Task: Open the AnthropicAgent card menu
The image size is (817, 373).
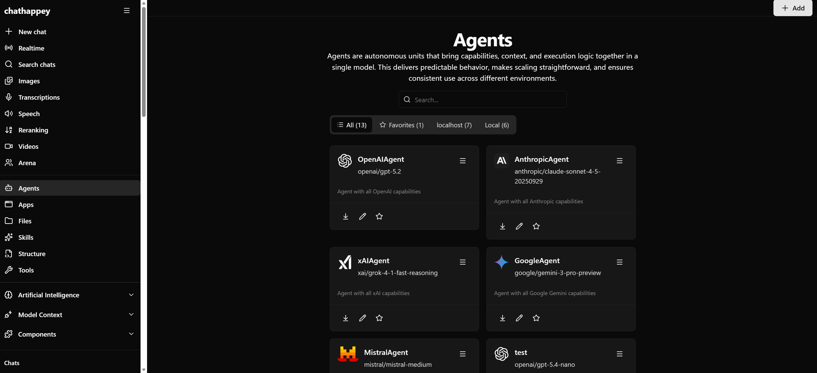Action: pyautogui.click(x=619, y=161)
